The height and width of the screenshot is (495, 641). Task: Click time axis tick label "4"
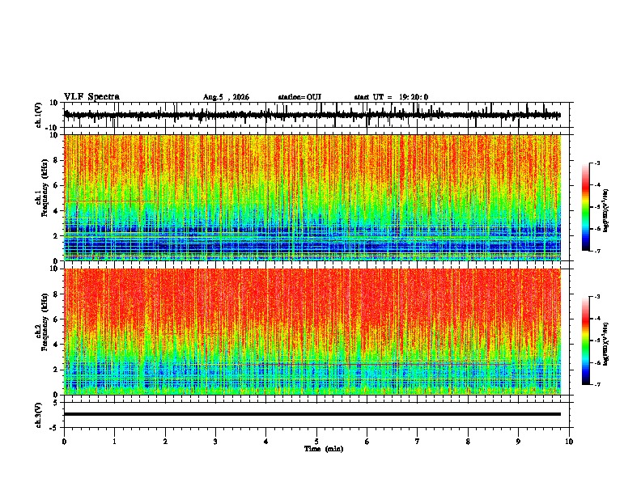266,442
